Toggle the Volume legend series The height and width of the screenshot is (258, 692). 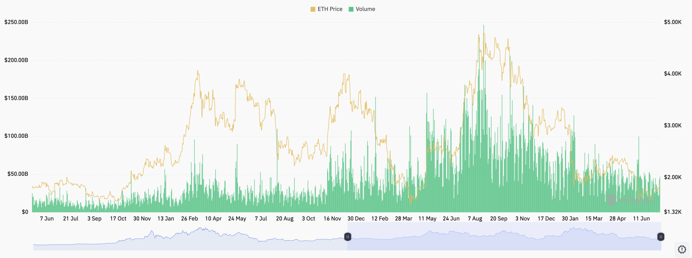[x=362, y=9]
